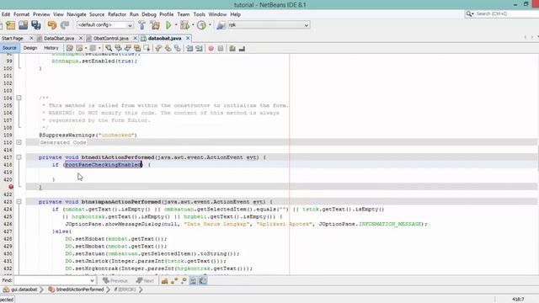This screenshot has height=303, width=539.
Task: Click the Comment toolbar icon
Action: coord(232,49)
